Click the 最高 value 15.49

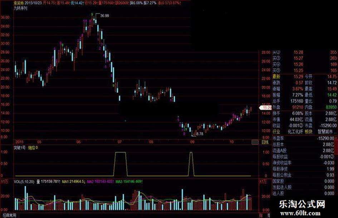(332, 89)
